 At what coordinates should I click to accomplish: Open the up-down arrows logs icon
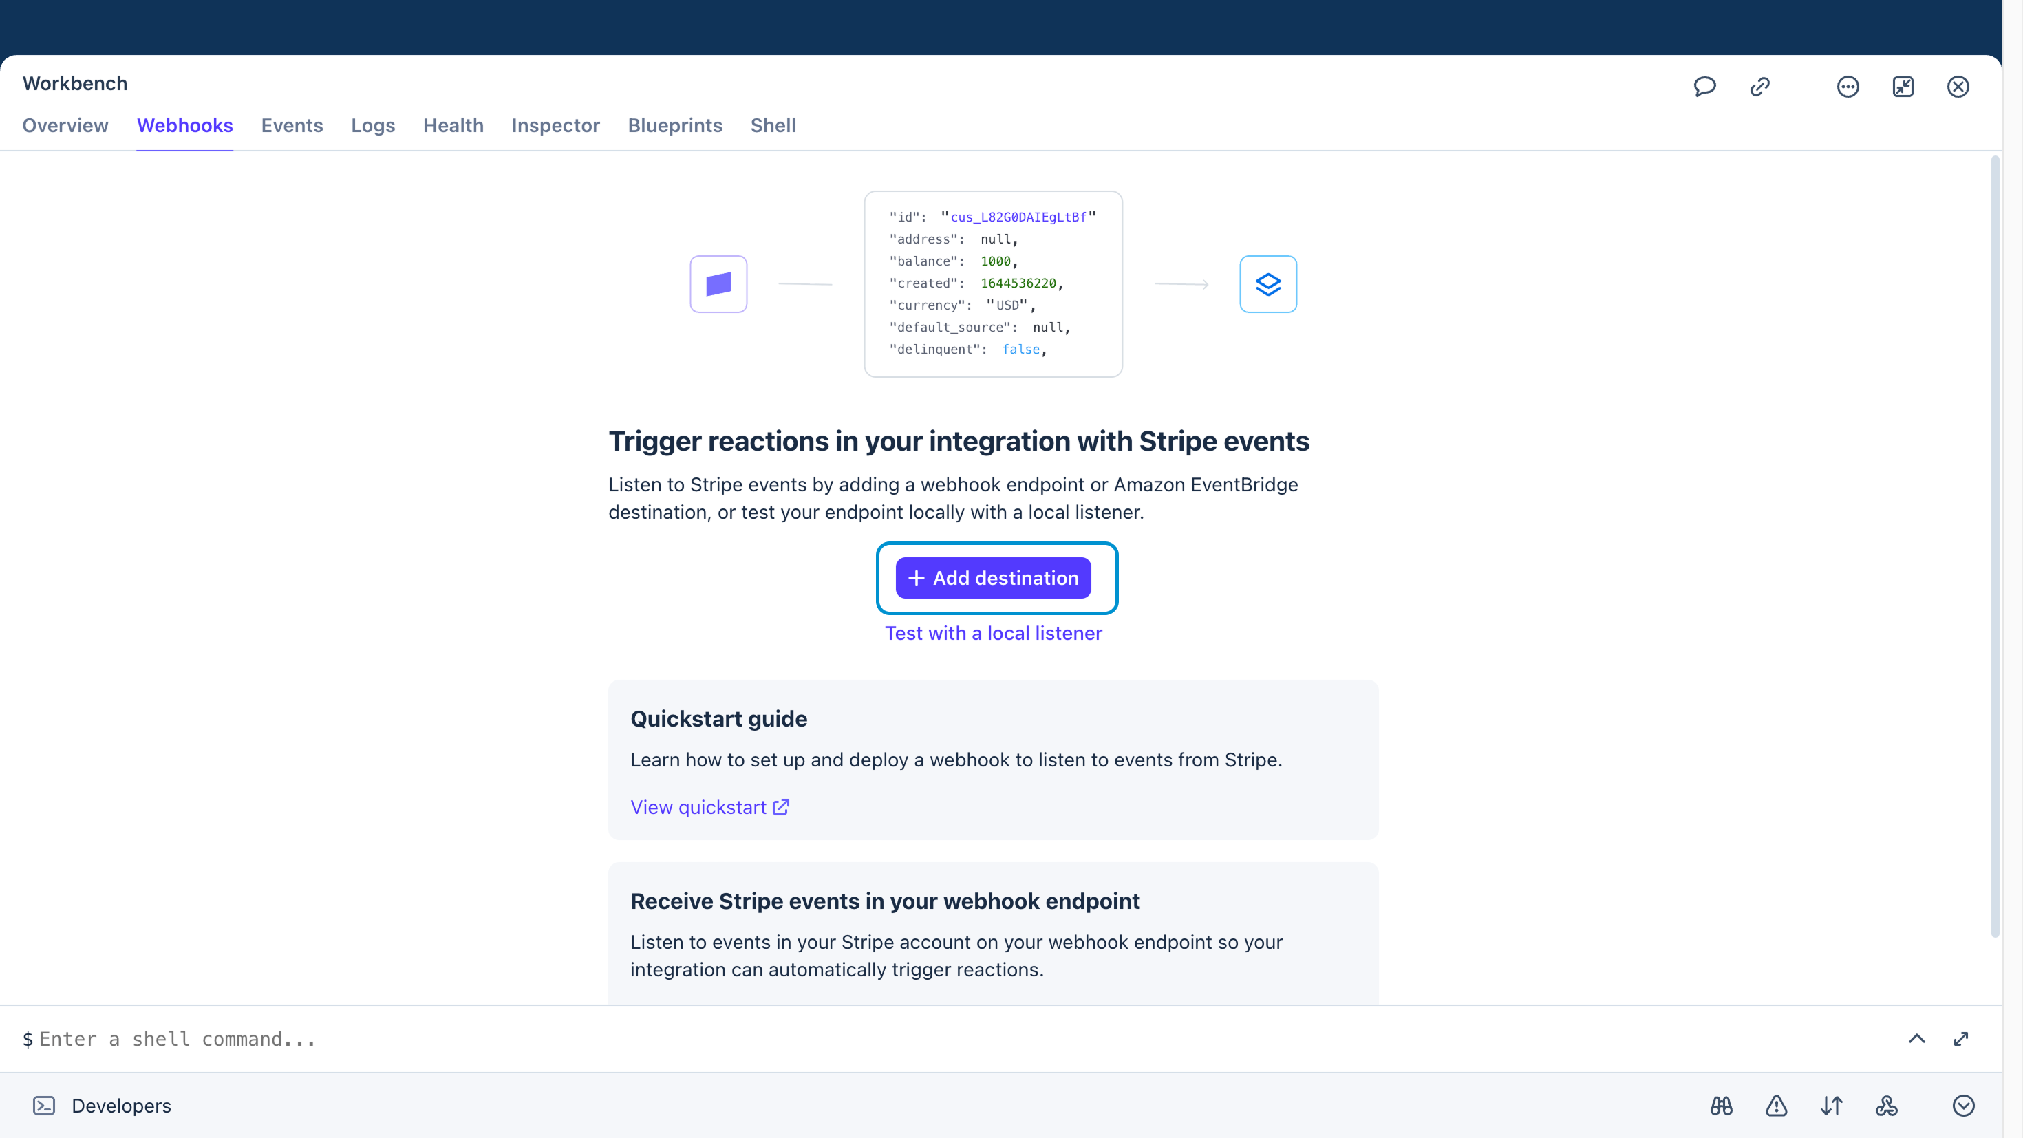(x=1832, y=1106)
